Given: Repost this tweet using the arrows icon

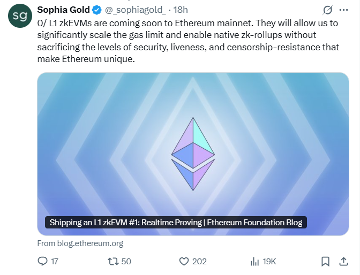Looking at the screenshot, I should [x=113, y=261].
